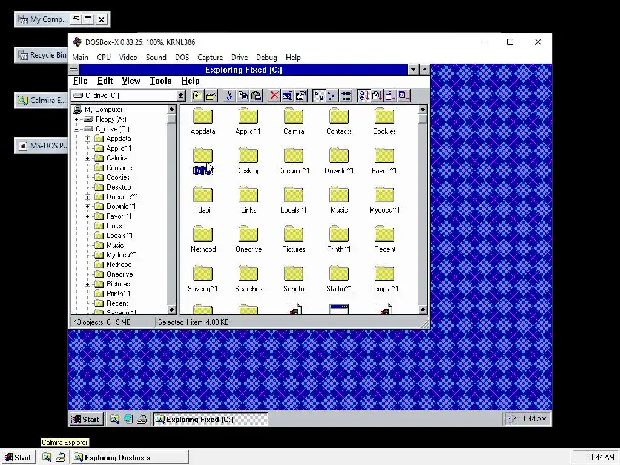Click the New Folder toolbar icon
Viewport: 620px width, 465px height.
click(x=211, y=96)
